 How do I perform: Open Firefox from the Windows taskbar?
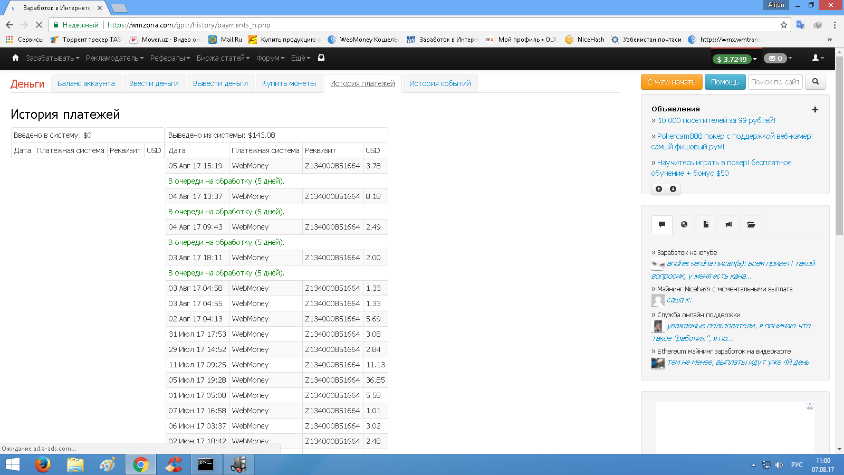[43, 464]
